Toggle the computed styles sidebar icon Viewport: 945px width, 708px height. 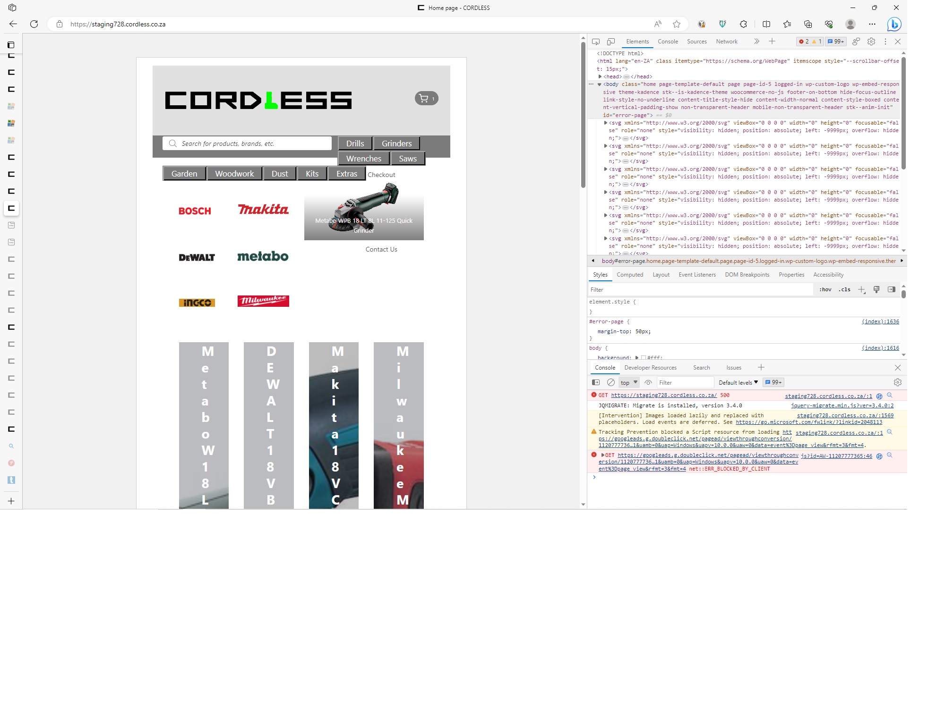point(892,290)
